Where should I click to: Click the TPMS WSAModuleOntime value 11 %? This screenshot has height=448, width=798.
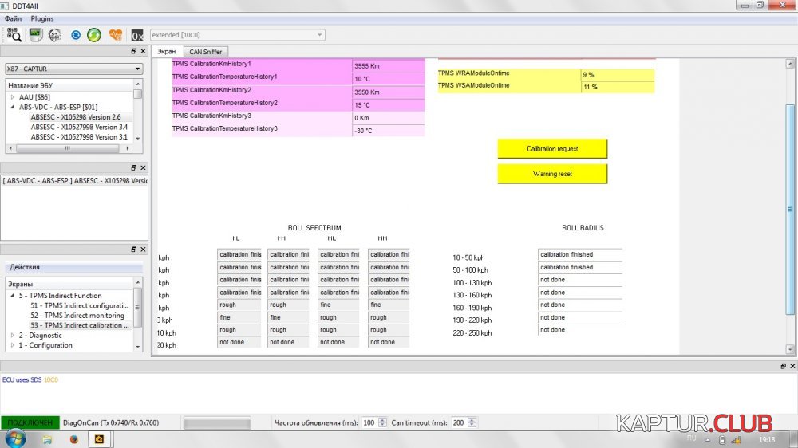point(617,87)
